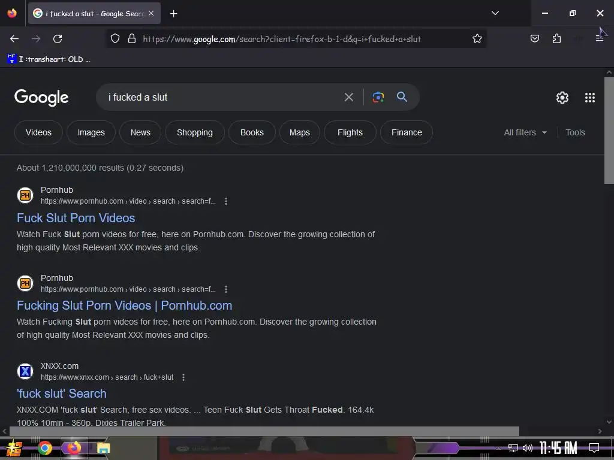Expand the All filters dropdown
The width and height of the screenshot is (614, 460).
point(525,132)
